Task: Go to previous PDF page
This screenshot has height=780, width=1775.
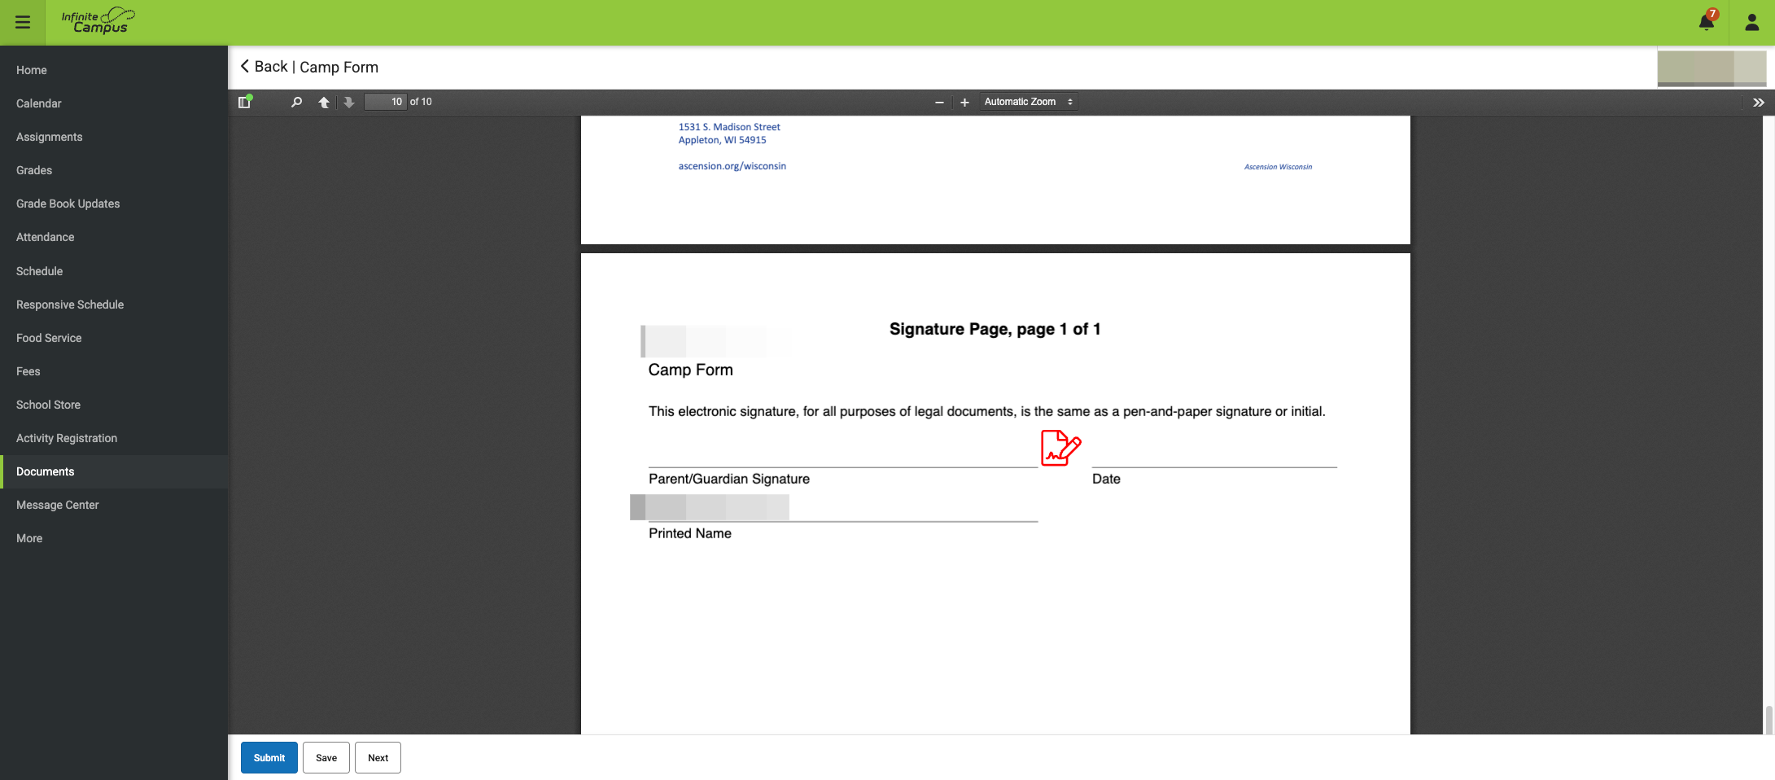Action: (x=324, y=102)
